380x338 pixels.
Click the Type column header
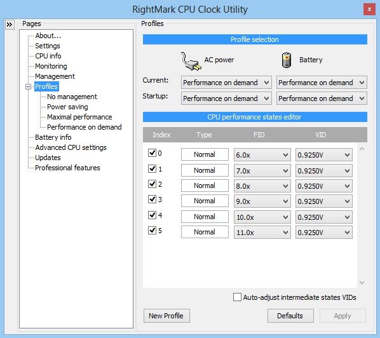[204, 135]
